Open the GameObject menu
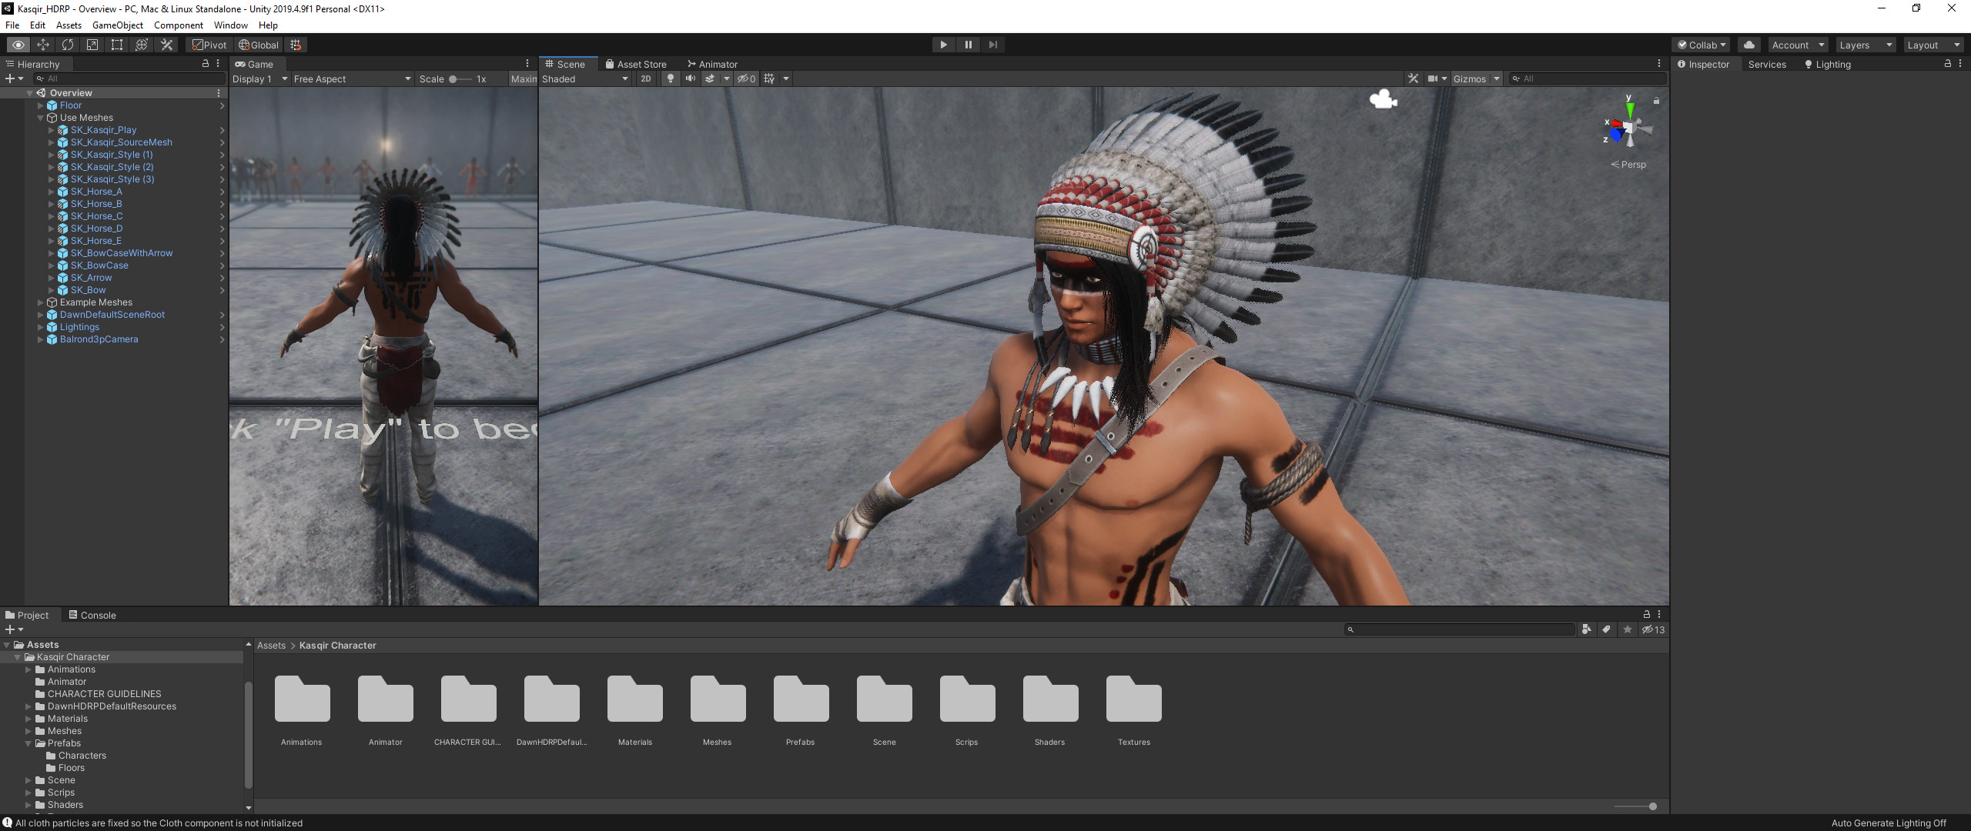 [117, 25]
